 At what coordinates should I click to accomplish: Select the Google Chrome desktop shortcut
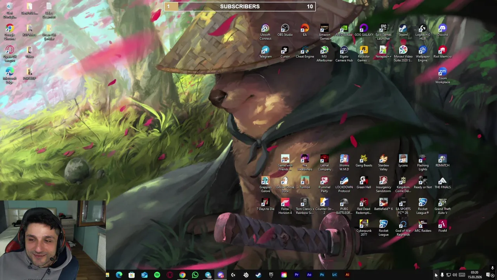(x=10, y=32)
